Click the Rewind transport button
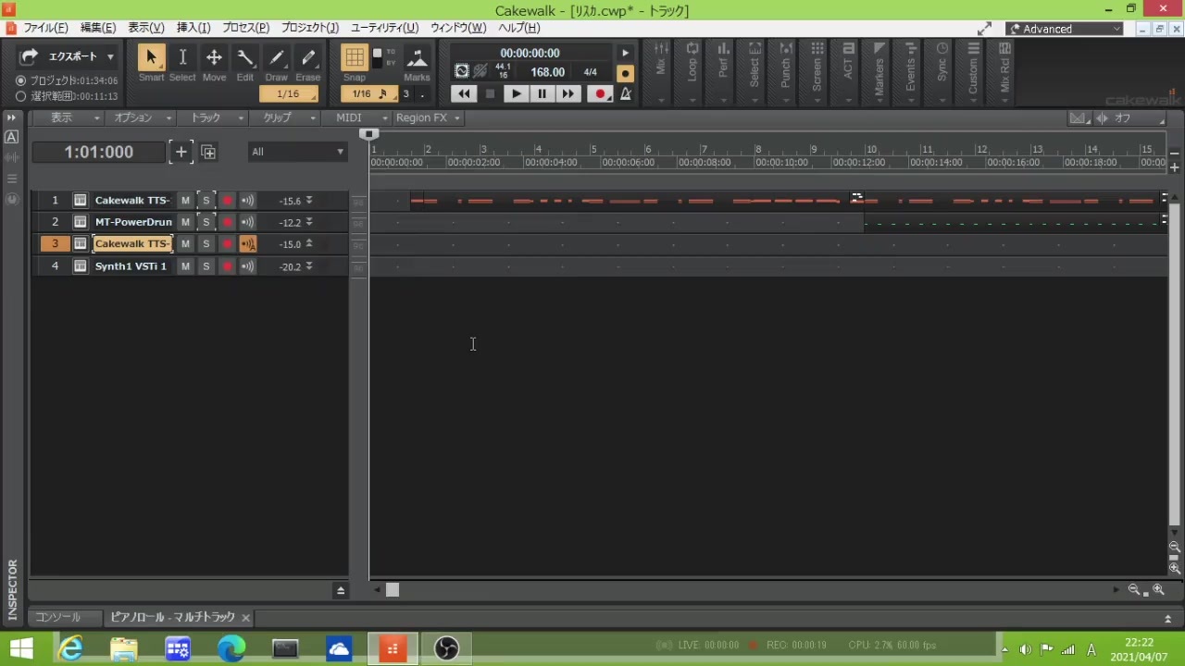 click(x=464, y=93)
